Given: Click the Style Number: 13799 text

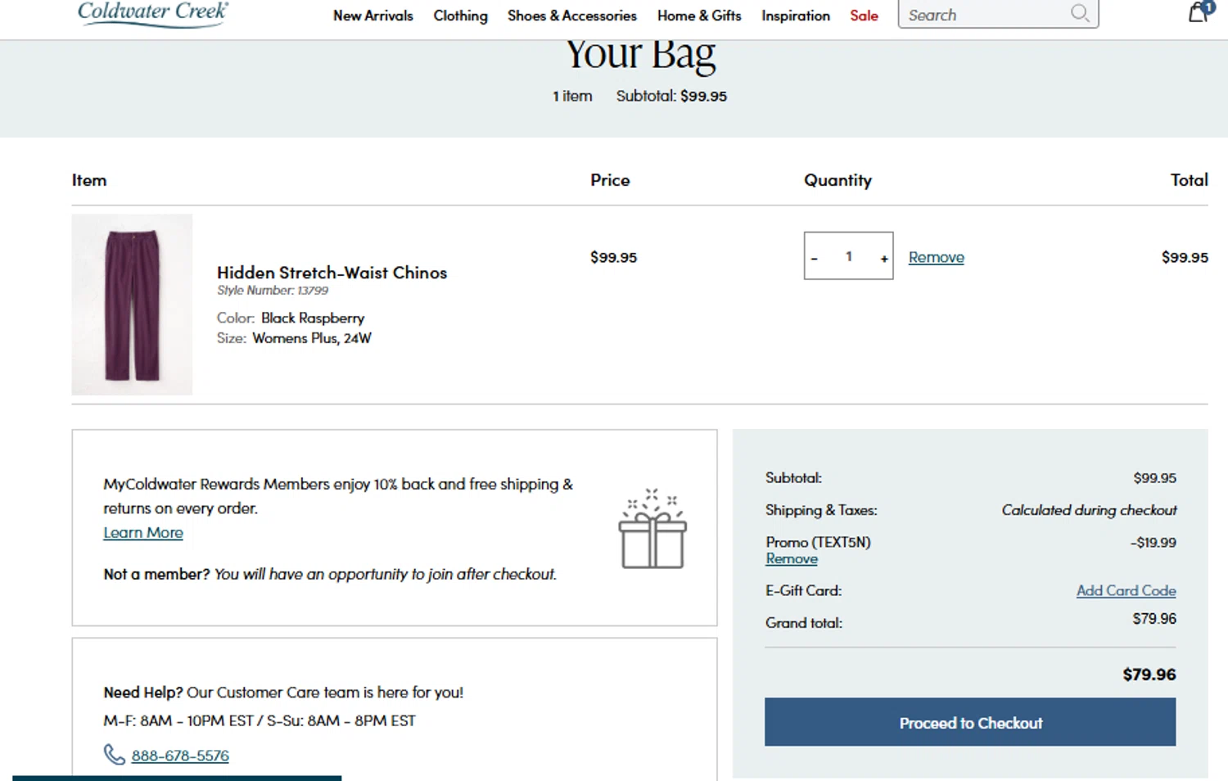Looking at the screenshot, I should click(273, 291).
